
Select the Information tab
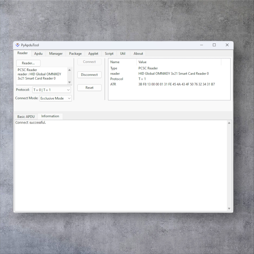pyautogui.click(x=50, y=116)
